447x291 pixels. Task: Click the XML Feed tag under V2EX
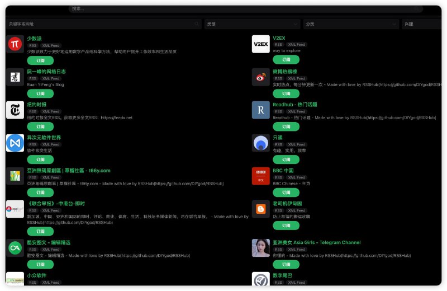[297, 45]
